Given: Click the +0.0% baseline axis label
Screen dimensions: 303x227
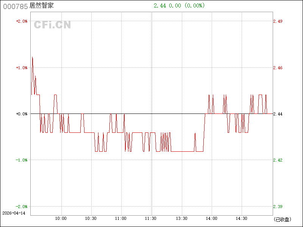Looking at the screenshot, I should click(22, 114).
